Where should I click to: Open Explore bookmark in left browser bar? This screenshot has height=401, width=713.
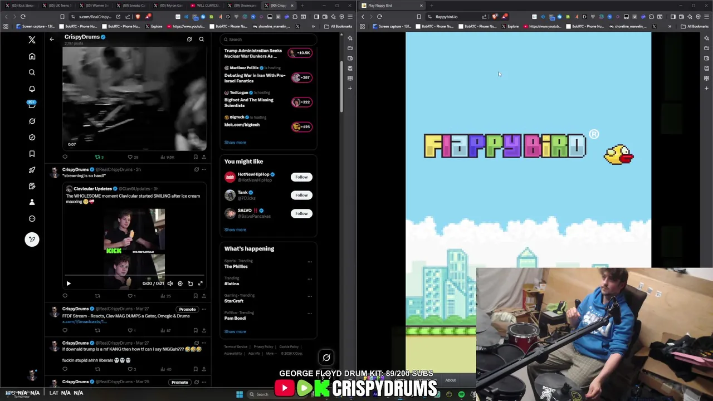click(154, 26)
